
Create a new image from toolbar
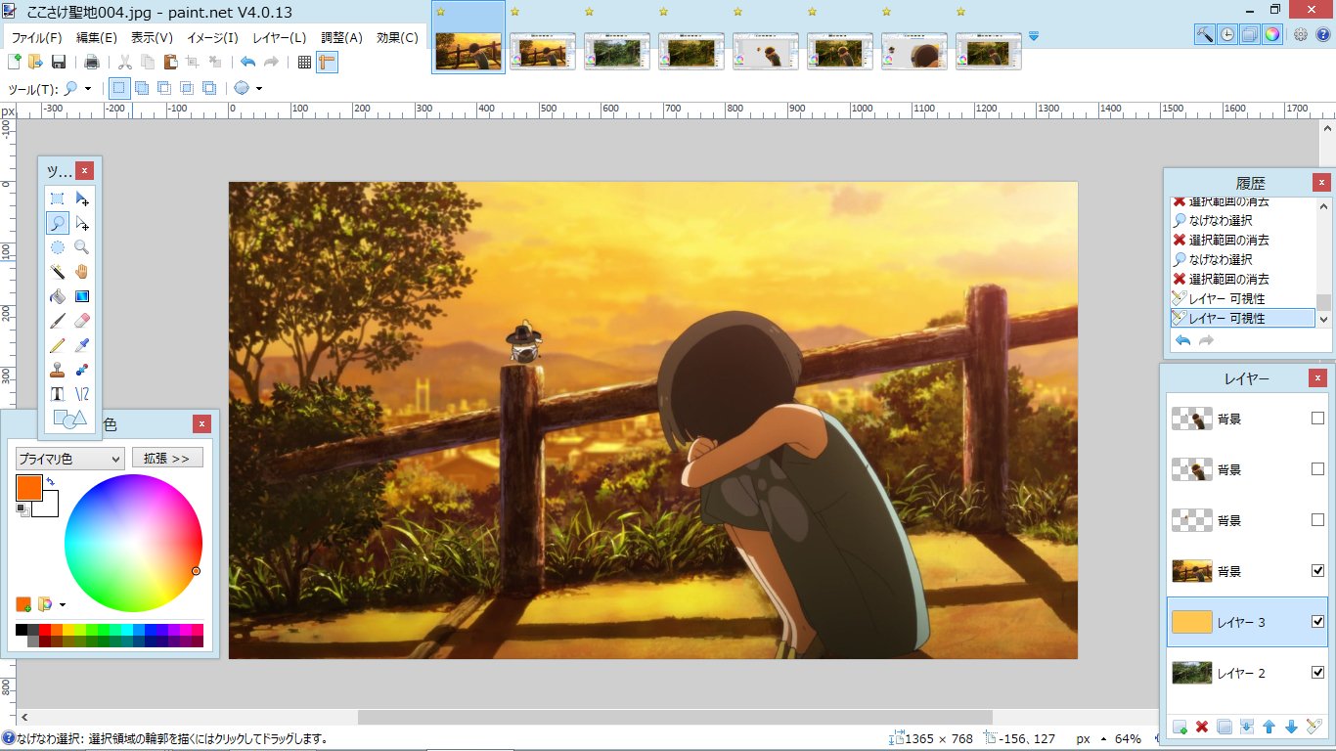tap(15, 63)
